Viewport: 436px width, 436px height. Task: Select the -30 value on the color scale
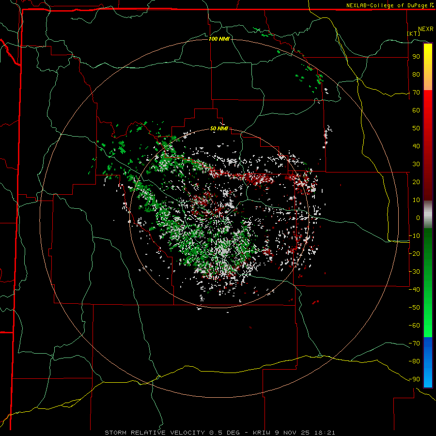tap(414, 272)
